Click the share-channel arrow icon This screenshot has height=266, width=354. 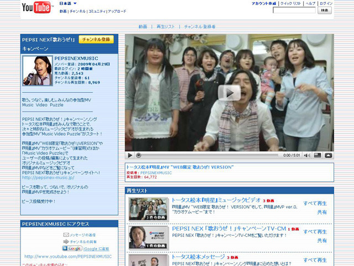[x=66, y=242]
